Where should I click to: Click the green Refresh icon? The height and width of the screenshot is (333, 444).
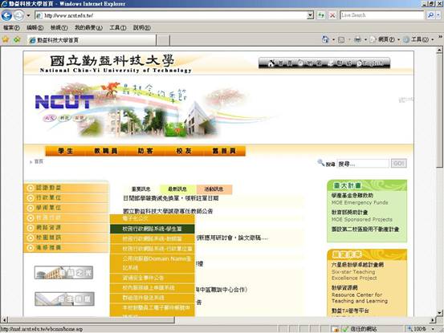click(321, 15)
